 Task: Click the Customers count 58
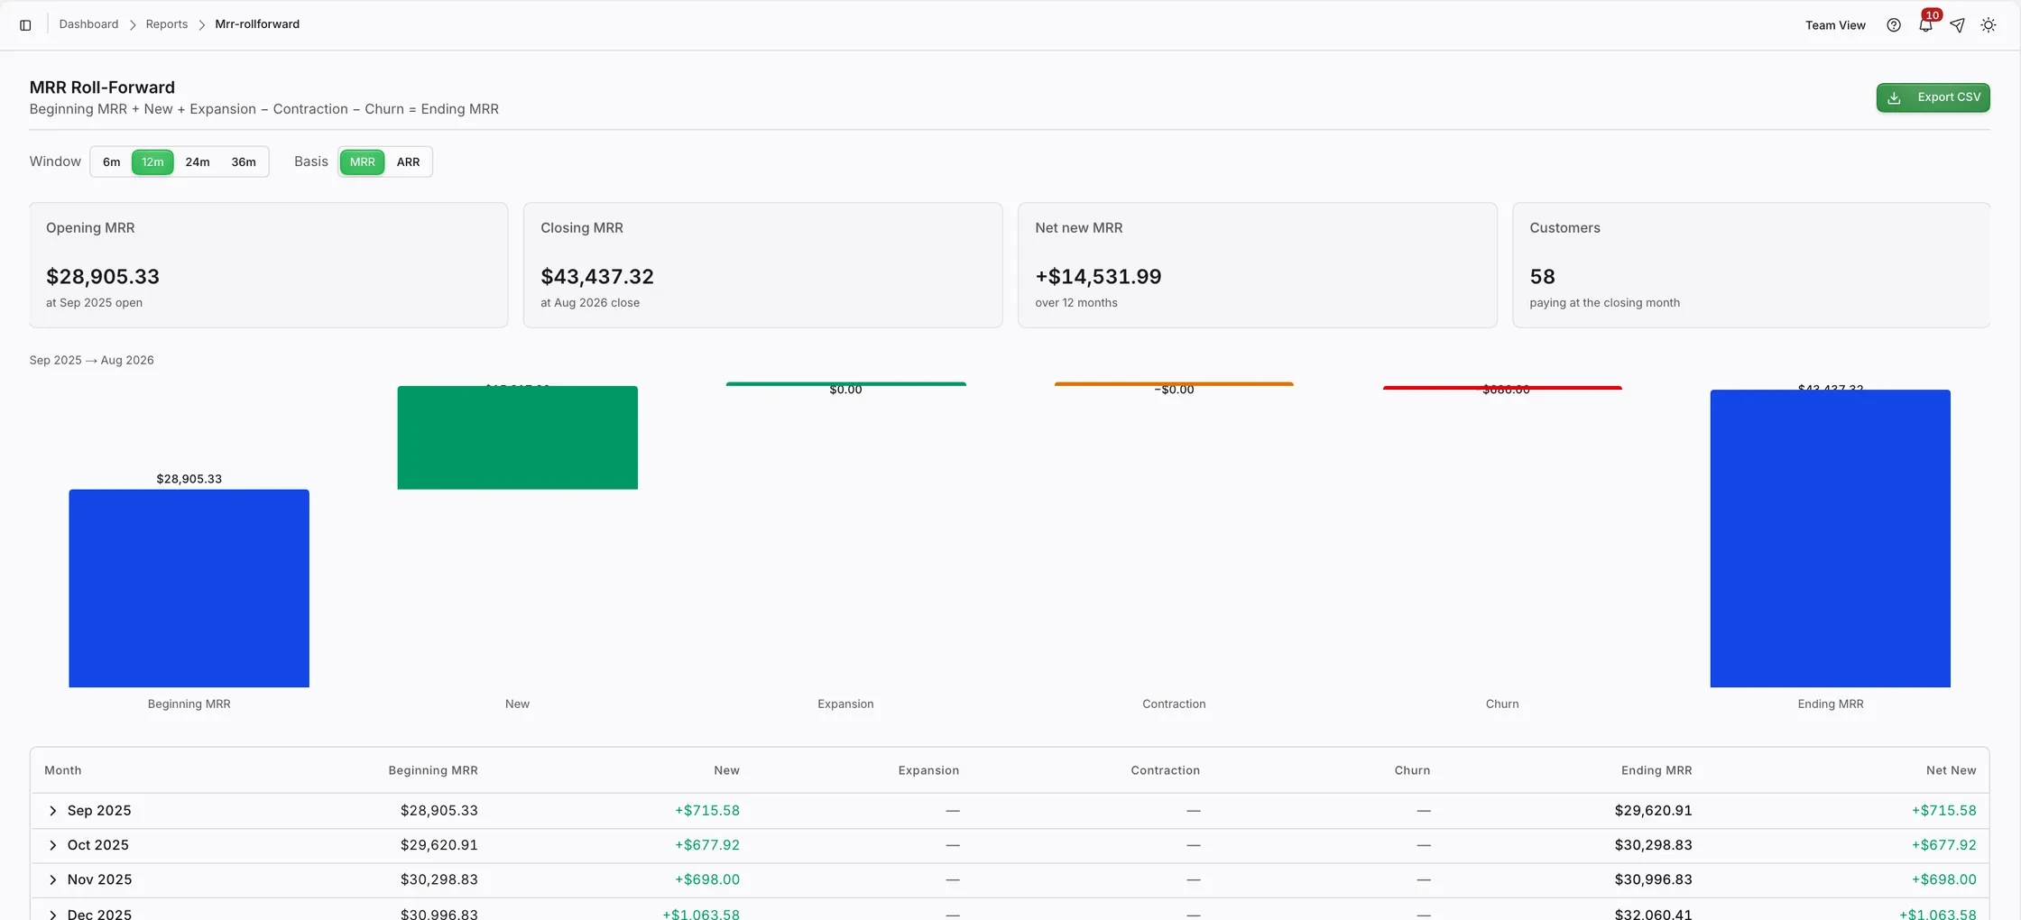(1542, 277)
